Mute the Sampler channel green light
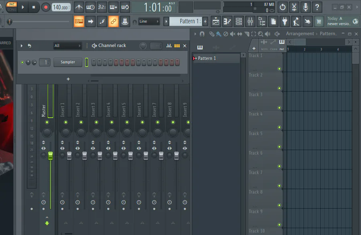Screen dimensions: 361x235 click(x=22, y=63)
